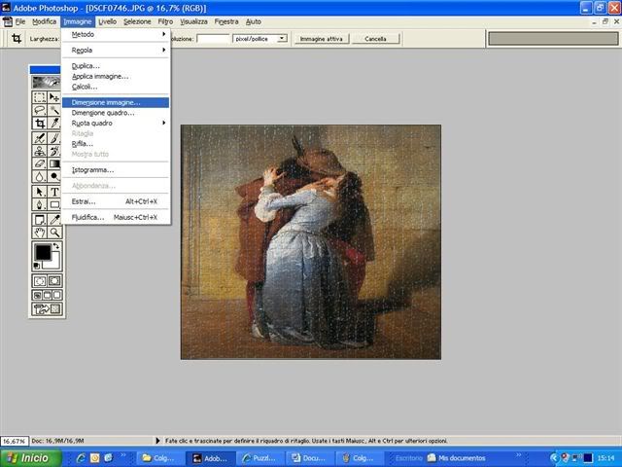Select the Pen tool
Viewport: 622px width, 467px height.
(39, 204)
